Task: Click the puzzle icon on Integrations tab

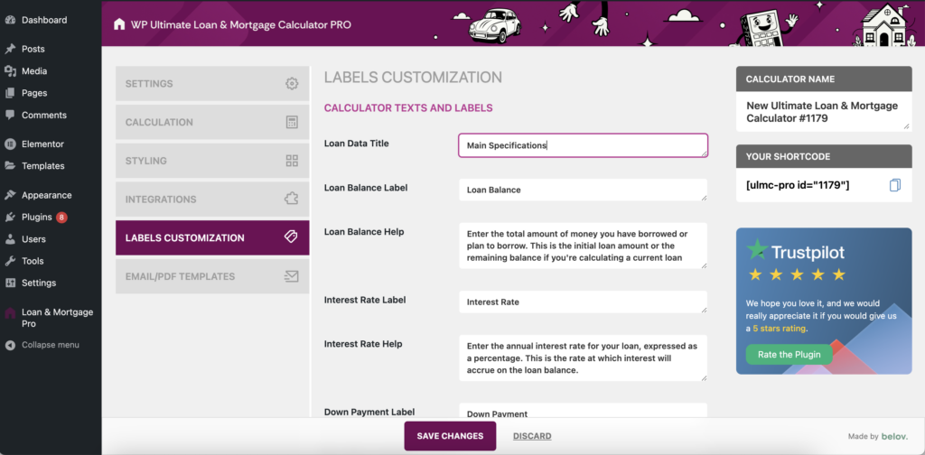Action: (292, 200)
